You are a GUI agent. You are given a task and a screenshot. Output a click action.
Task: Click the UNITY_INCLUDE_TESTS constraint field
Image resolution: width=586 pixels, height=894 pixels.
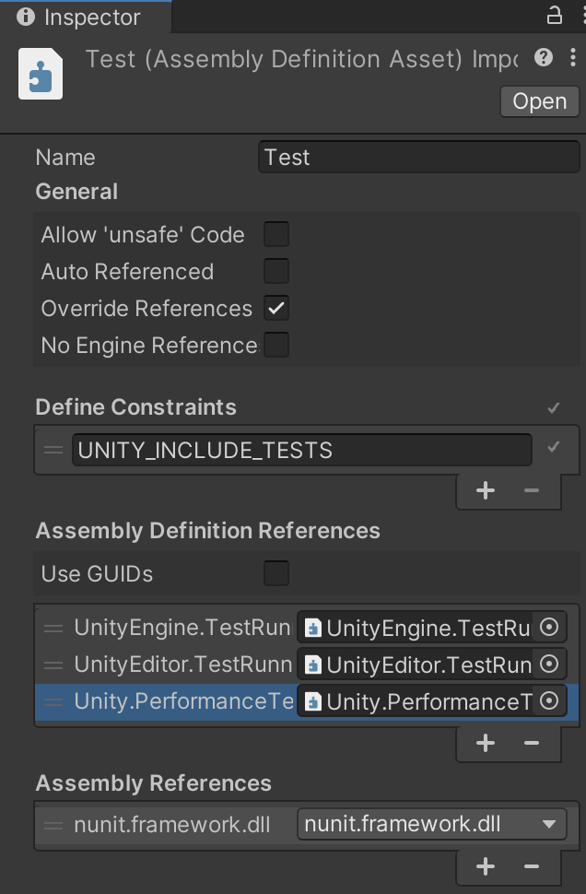(301, 451)
